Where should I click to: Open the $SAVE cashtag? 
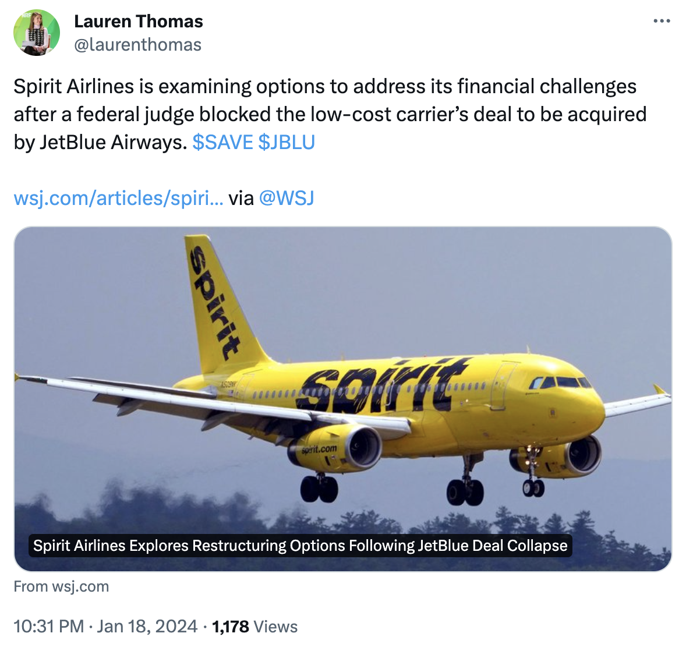pyautogui.click(x=222, y=142)
